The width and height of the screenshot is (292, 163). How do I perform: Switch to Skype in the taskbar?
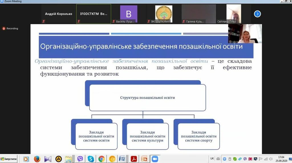click(91, 159)
